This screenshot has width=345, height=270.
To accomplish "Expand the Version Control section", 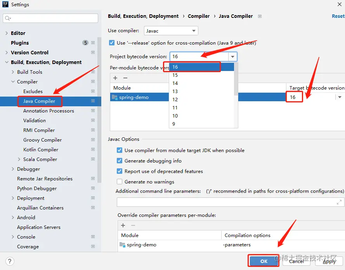I will pyautogui.click(x=6, y=52).
